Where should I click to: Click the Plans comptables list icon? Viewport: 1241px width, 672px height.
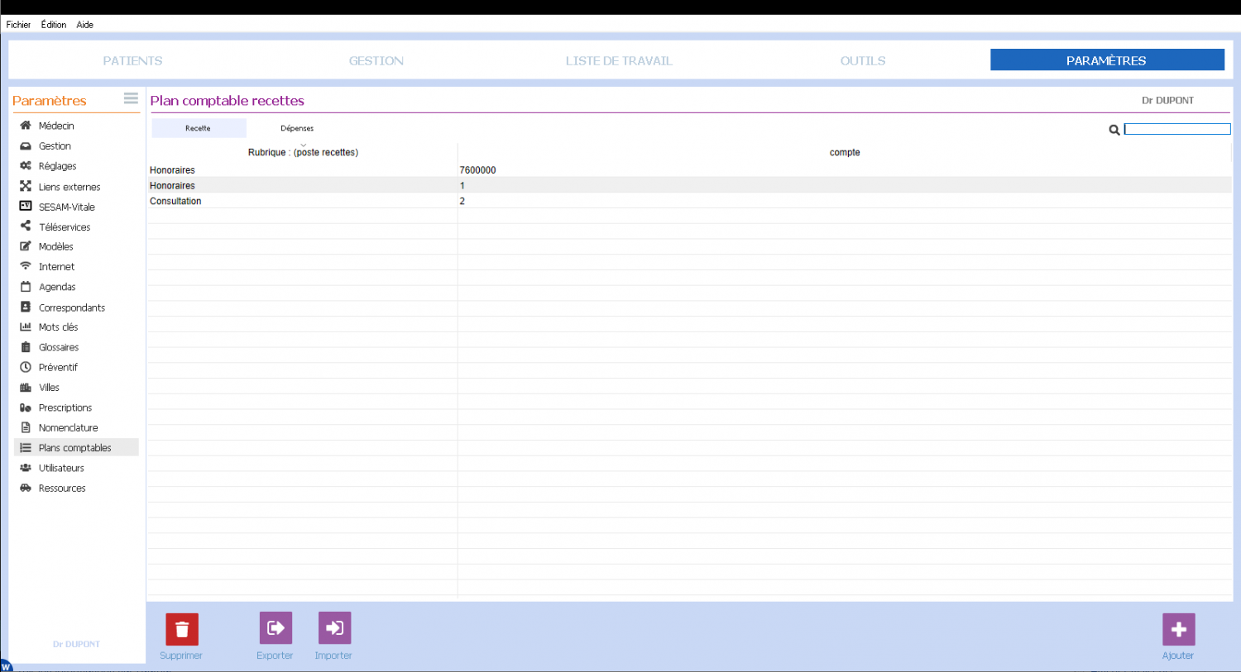pos(26,447)
